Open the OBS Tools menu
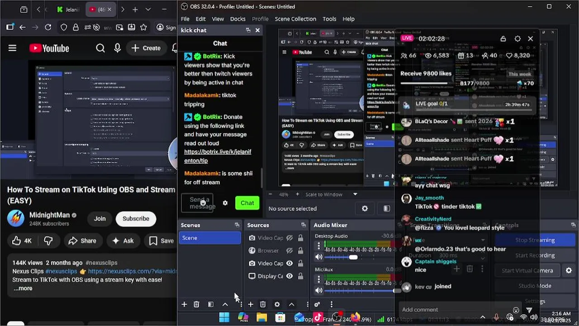This screenshot has width=579, height=326. tap(329, 19)
